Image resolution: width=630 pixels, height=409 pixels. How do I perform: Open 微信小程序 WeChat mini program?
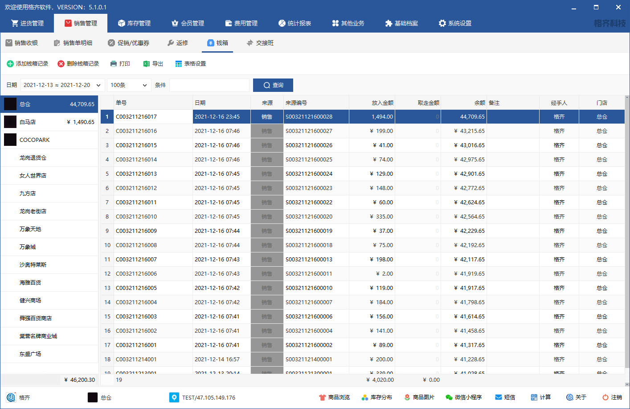click(x=463, y=397)
